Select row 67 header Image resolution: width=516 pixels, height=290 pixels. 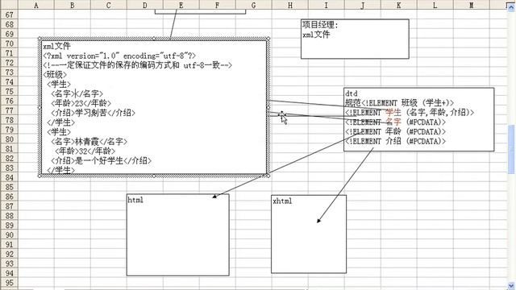tap(9, 14)
